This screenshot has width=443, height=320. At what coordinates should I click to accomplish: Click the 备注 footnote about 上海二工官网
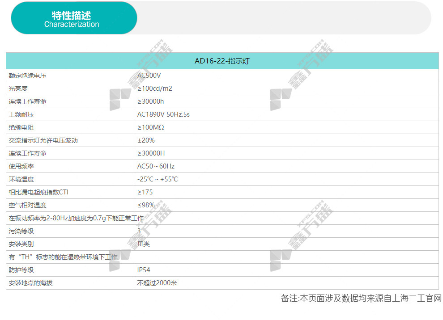click(x=361, y=298)
